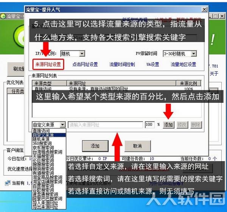Minimize the main 流量宝 window
Screen dimensions: 227x212
pyautogui.click(x=211, y=16)
